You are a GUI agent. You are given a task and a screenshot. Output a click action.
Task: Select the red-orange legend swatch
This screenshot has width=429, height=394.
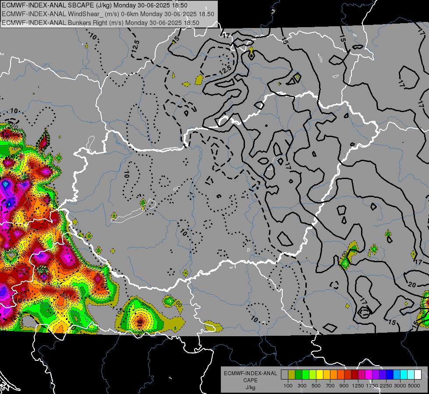pos(340,375)
